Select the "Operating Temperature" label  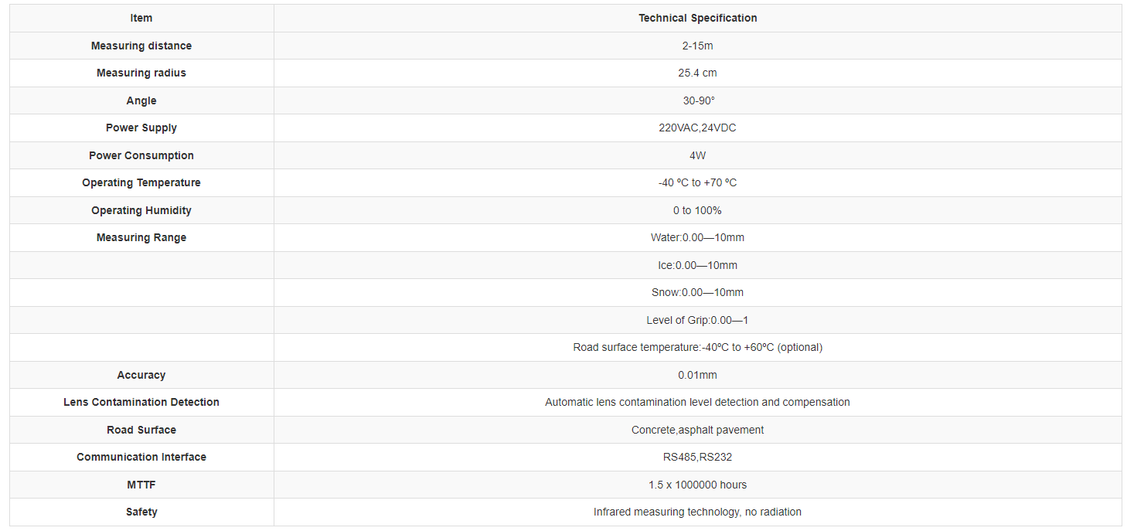(141, 182)
